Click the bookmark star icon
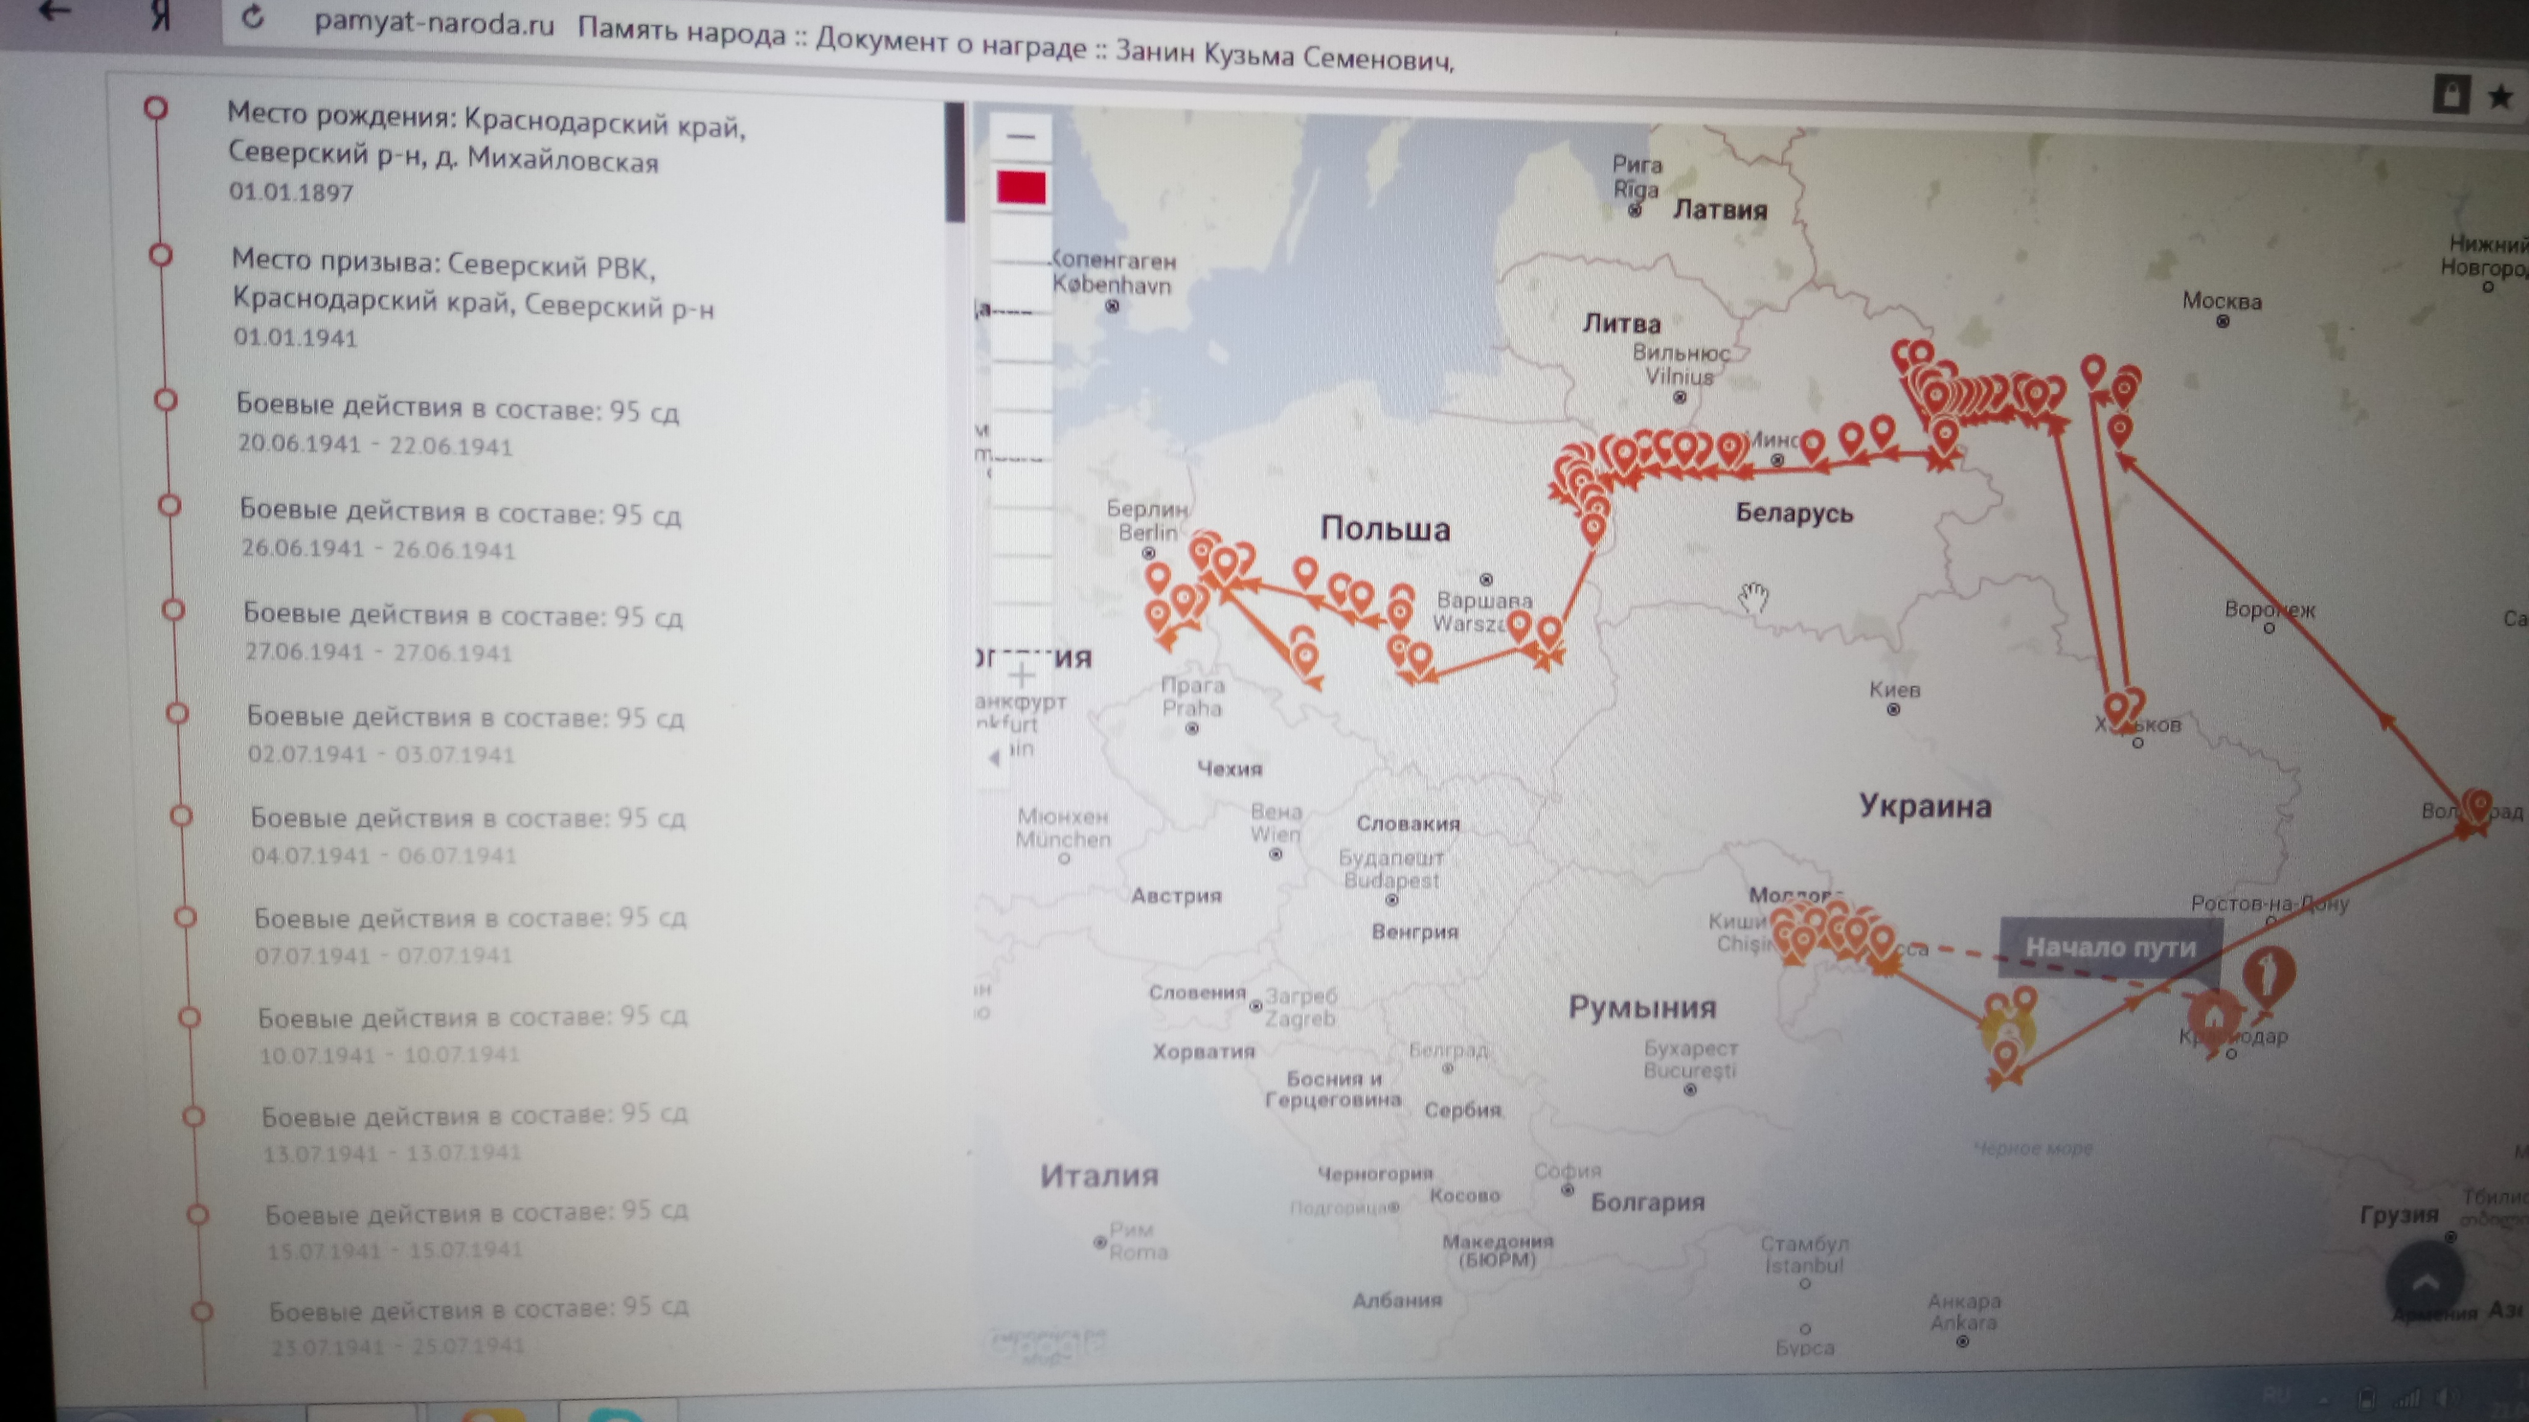Viewport: 2529px width, 1422px height. coord(2501,96)
